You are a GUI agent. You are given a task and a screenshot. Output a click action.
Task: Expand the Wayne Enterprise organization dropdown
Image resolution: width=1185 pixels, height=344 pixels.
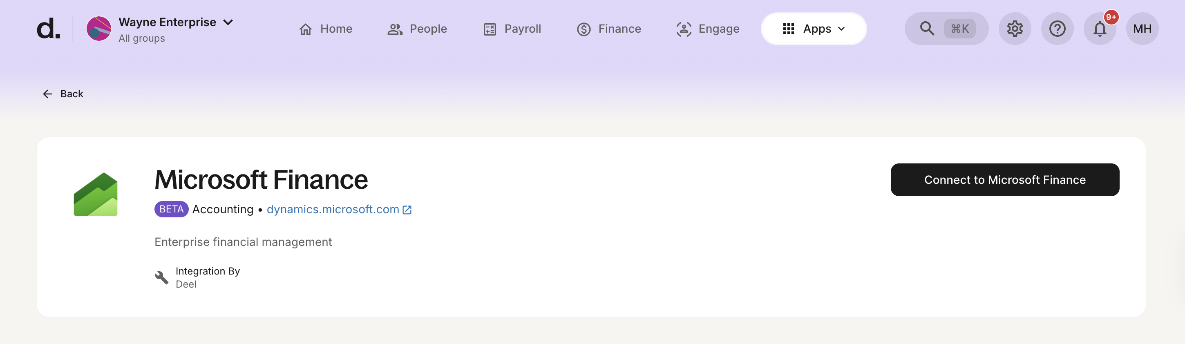point(228,22)
